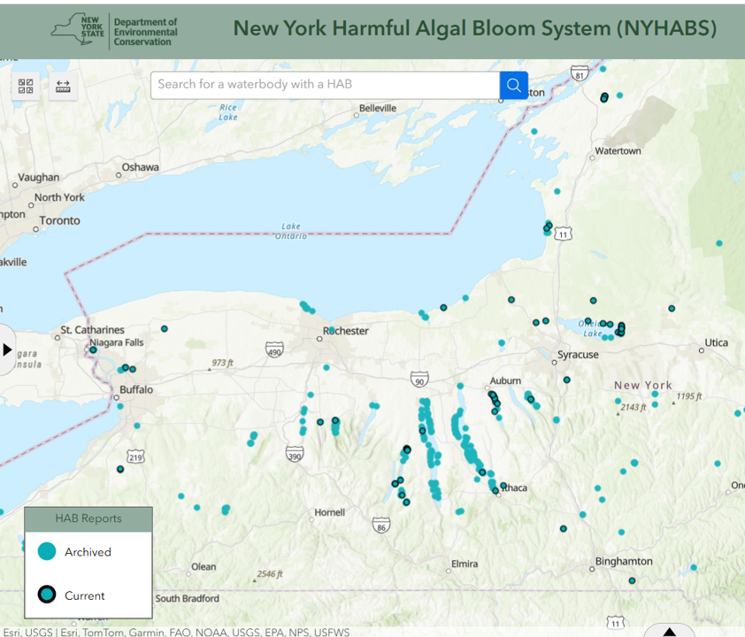Open the basemap gallery grid icon
Screen dimensions: 745x637
pyautogui.click(x=25, y=86)
